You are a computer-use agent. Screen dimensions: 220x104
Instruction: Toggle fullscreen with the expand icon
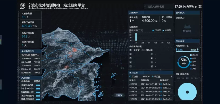click(200, 6)
